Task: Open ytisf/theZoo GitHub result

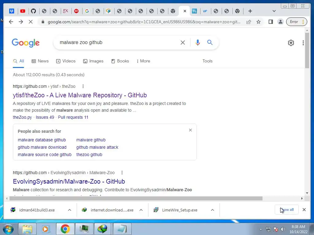Action: (80, 95)
